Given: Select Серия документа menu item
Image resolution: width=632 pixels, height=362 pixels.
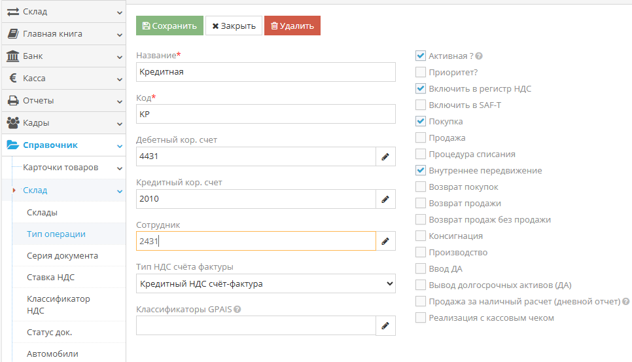Looking at the screenshot, I should coord(62,256).
